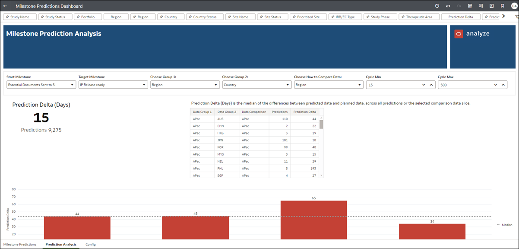The height and width of the screenshot is (249, 519).
Task: Click the Data Group 2 column header
Action: point(227,112)
